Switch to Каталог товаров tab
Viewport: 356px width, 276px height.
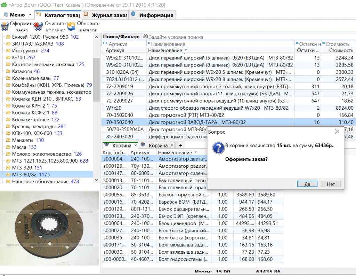point(58,15)
